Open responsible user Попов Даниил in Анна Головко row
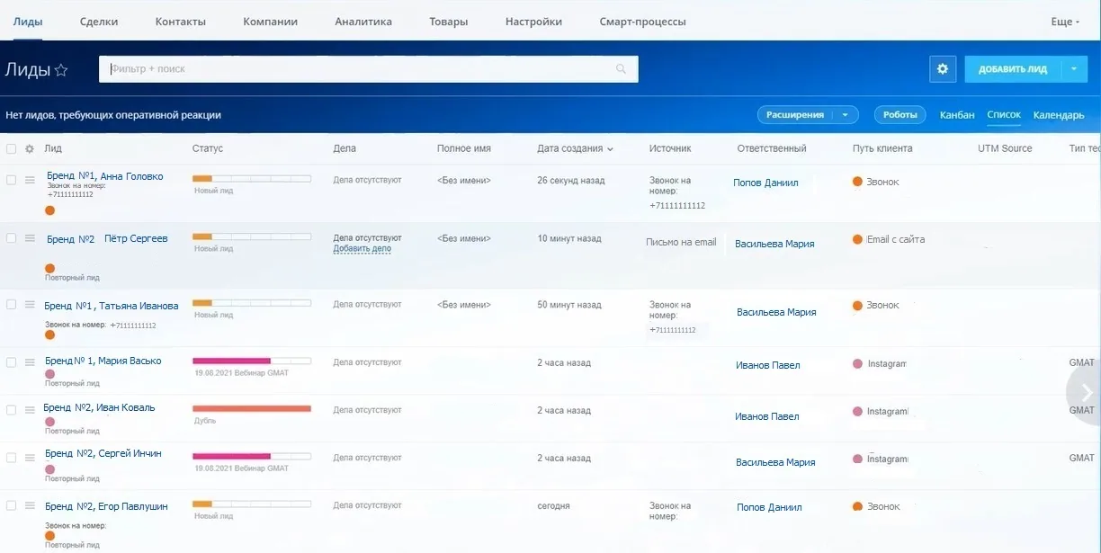This screenshot has width=1101, height=553. 765,183
